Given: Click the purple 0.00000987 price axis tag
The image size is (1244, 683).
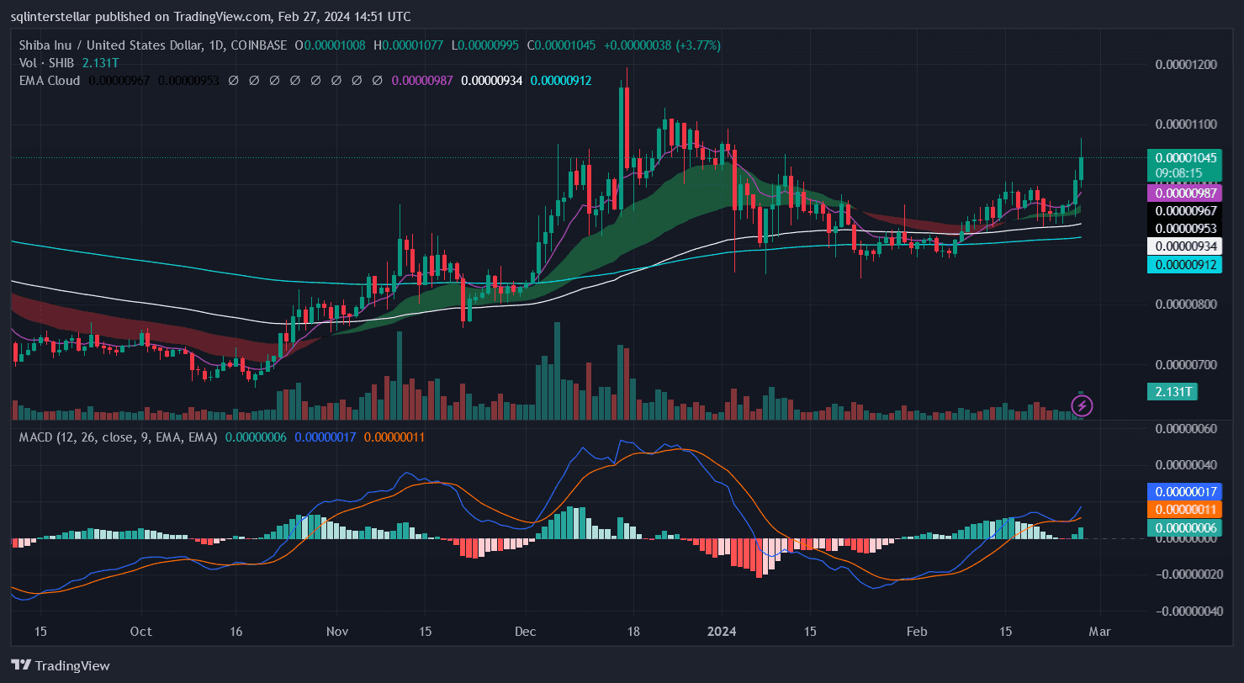Looking at the screenshot, I should [x=1186, y=193].
